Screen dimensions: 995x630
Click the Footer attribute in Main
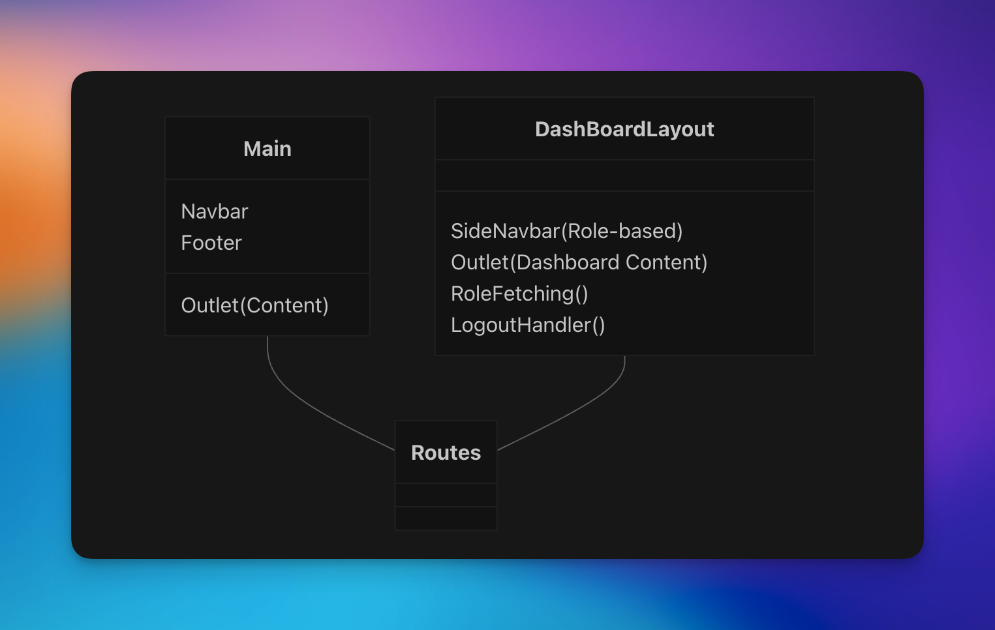[211, 243]
